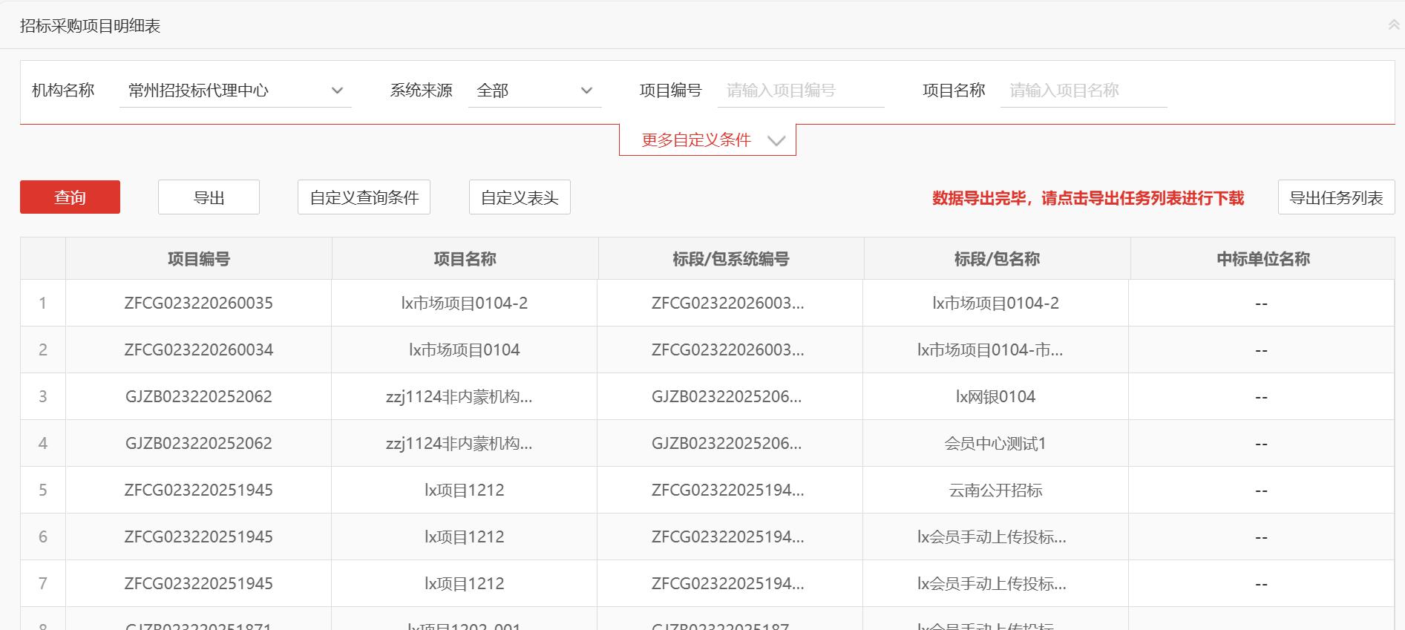The width and height of the screenshot is (1405, 630).
Task: Select the 会员中心测试1 cell in row 4
Action: 995,443
